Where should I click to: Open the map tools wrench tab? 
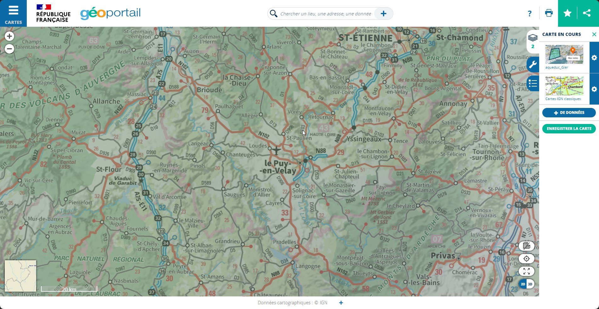pos(533,65)
